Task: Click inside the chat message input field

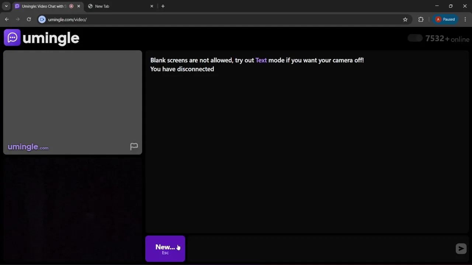Action: click(321, 249)
